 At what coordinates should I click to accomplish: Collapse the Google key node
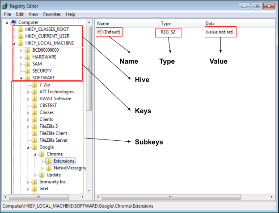(28, 147)
